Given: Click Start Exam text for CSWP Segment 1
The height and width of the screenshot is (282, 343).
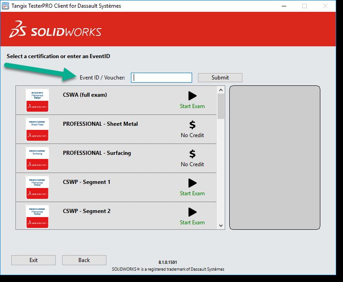Looking at the screenshot, I should pos(192,193).
